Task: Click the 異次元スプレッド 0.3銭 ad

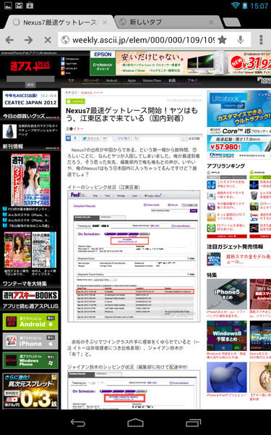Action: [30, 391]
